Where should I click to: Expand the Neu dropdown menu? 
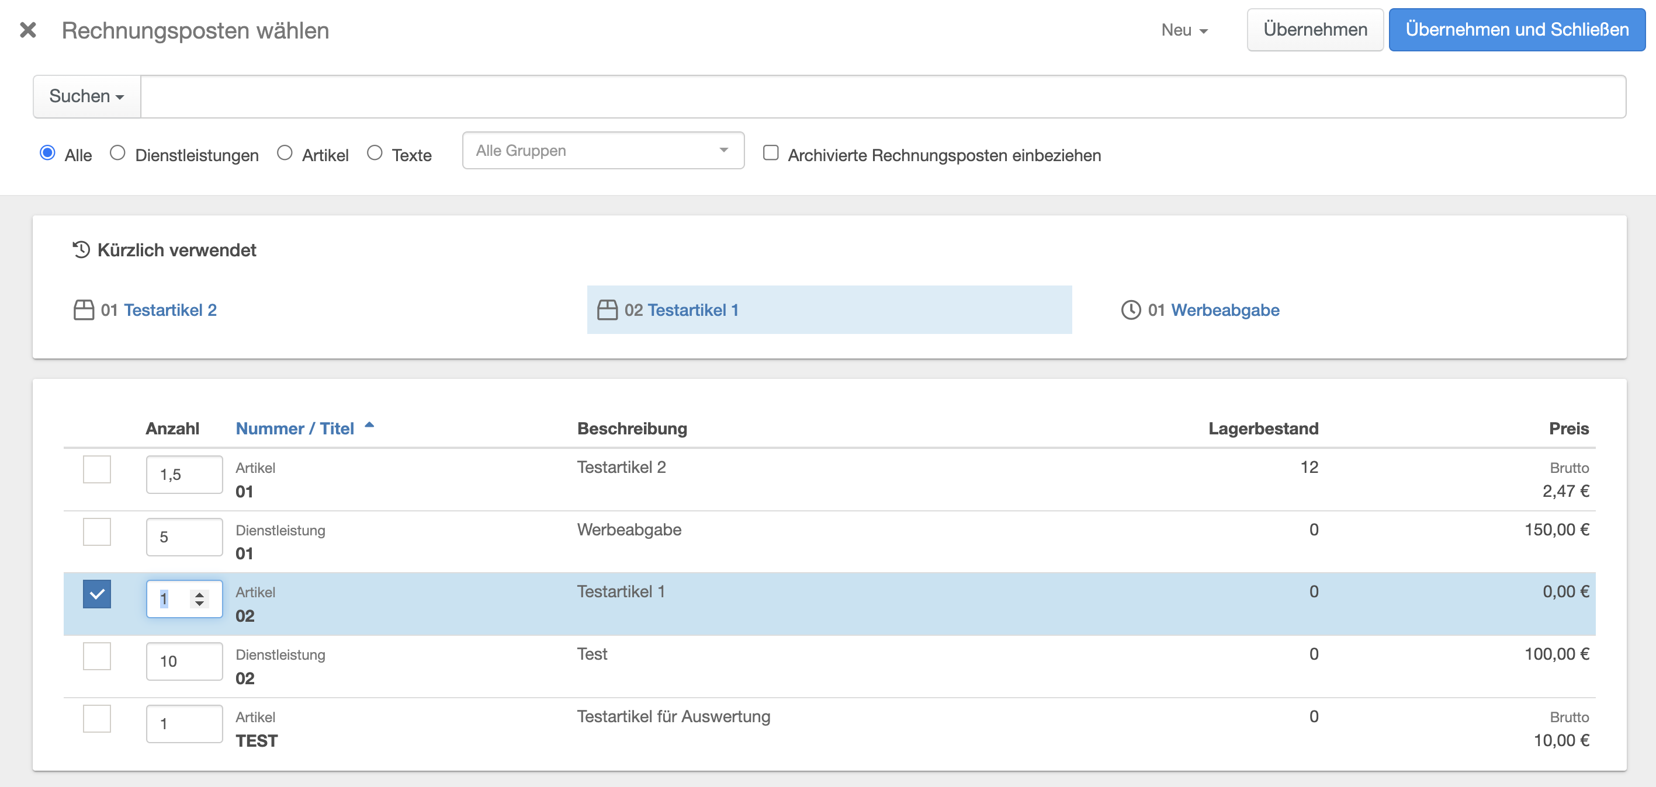1184,30
